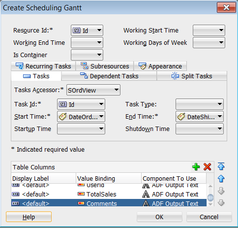This screenshot has height=228, width=238.
Task: Click the move column down arrow icon
Action: point(221,191)
